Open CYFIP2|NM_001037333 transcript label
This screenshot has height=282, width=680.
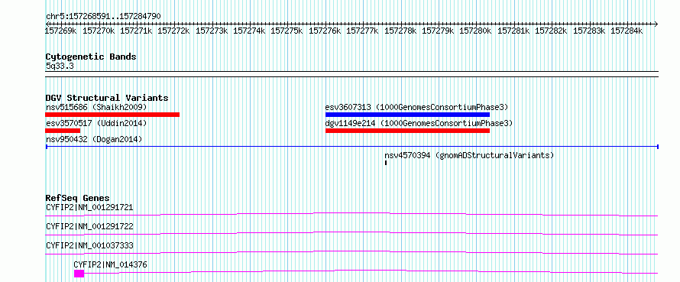point(89,245)
